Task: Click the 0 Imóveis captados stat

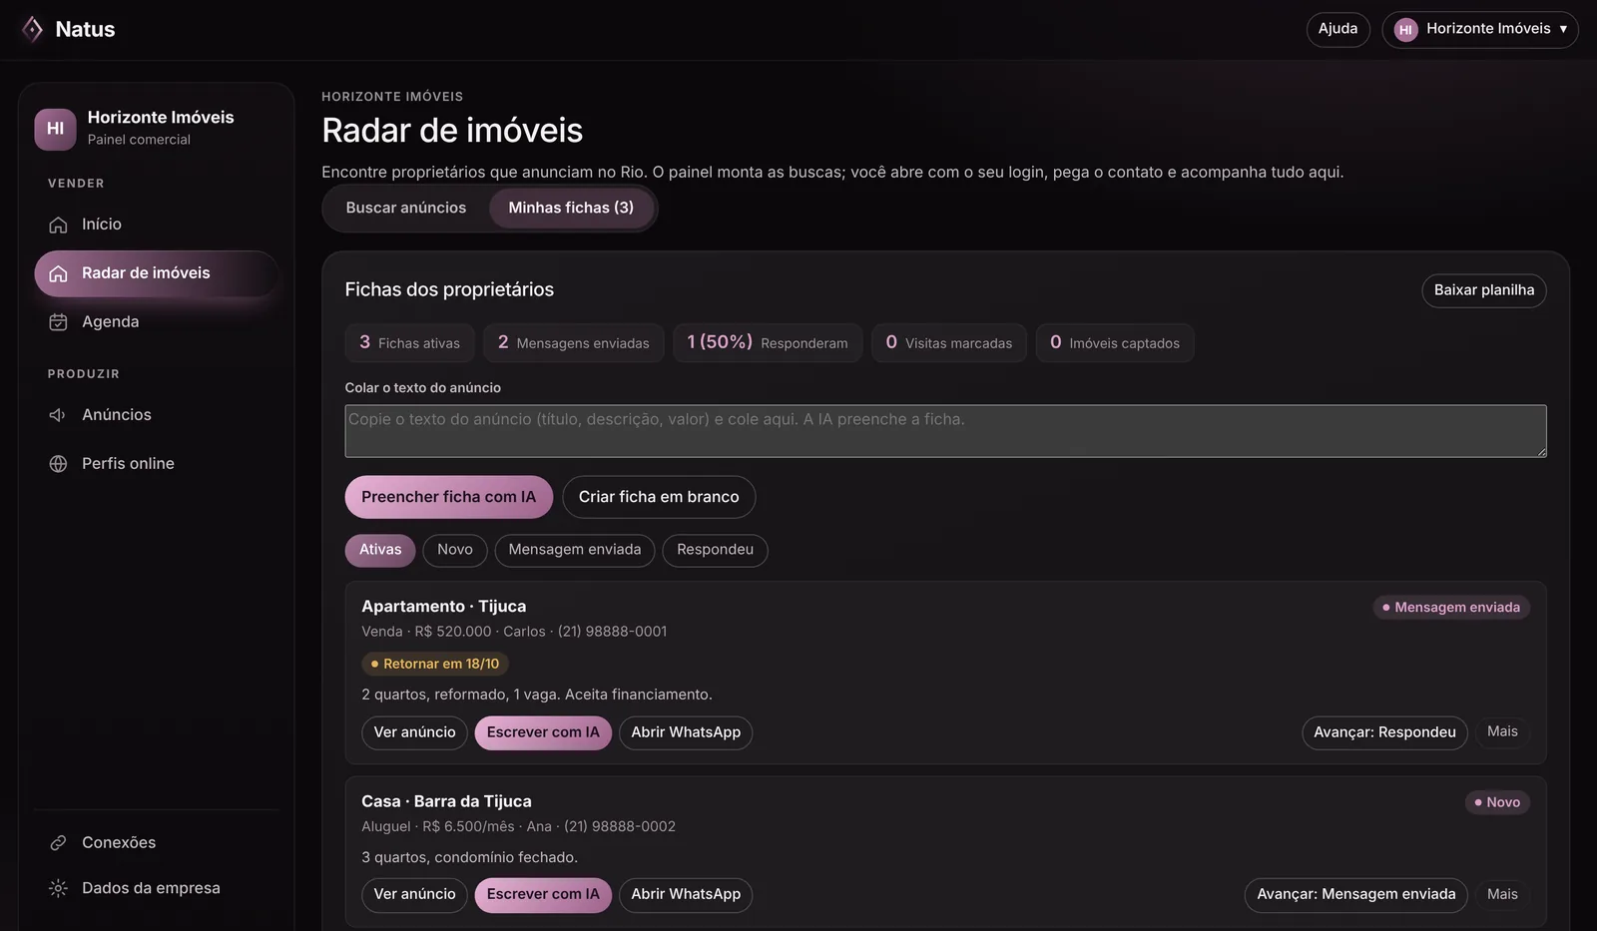Action: click(x=1115, y=343)
